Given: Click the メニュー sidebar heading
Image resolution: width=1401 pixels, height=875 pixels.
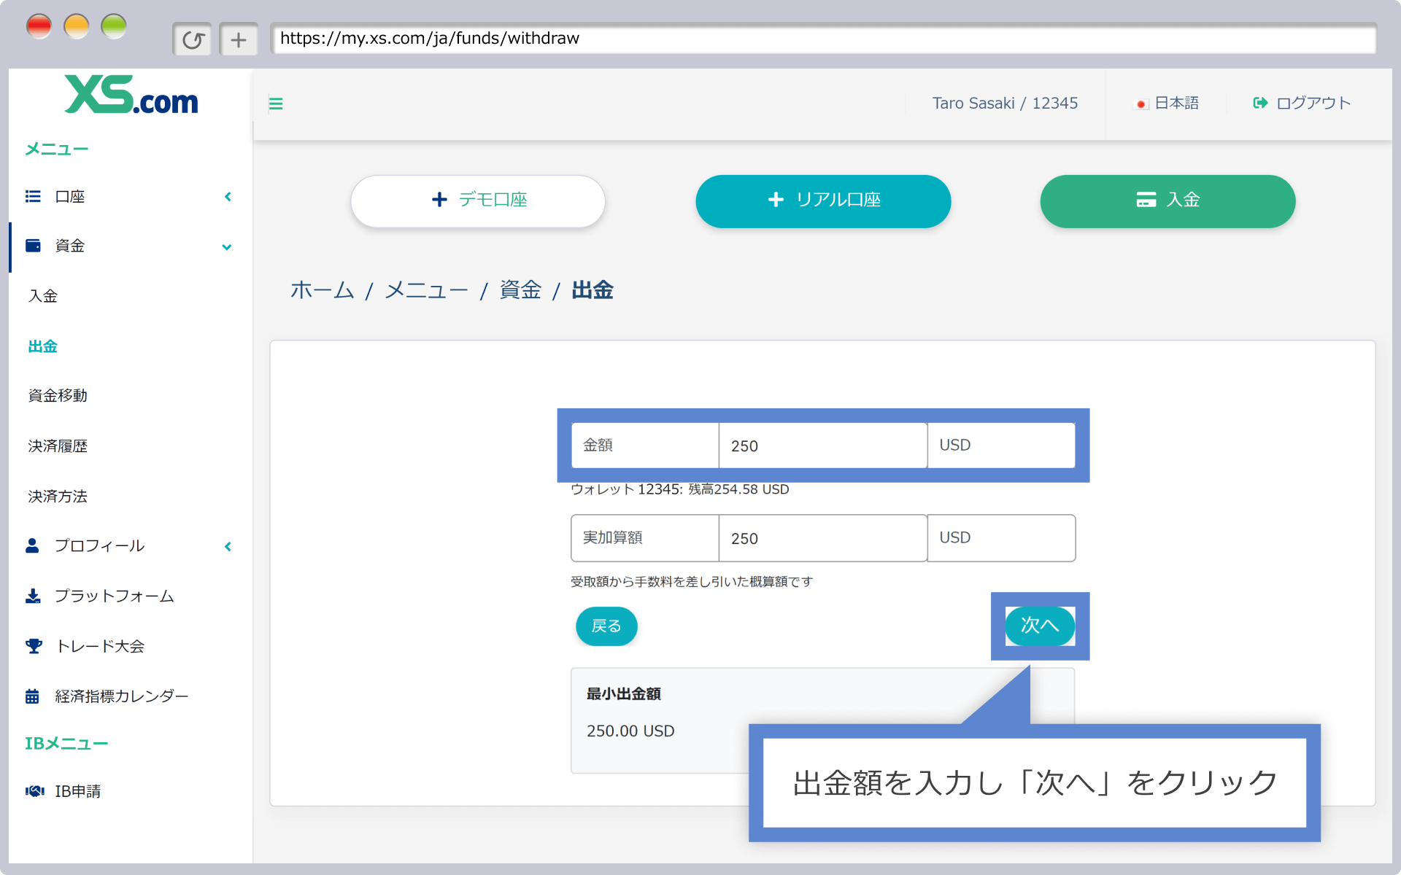Looking at the screenshot, I should [57, 149].
